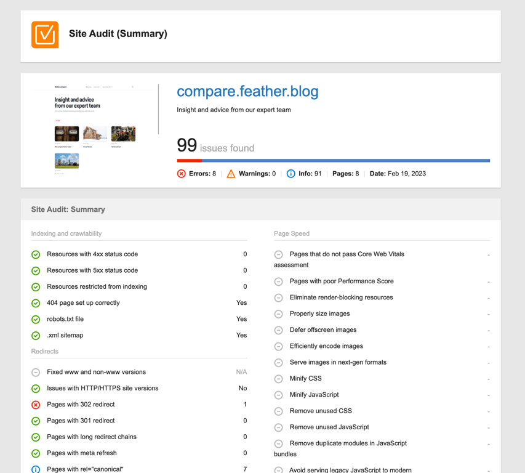Click green check beside .xml sitemap
The height and width of the screenshot is (473, 525).
36,336
